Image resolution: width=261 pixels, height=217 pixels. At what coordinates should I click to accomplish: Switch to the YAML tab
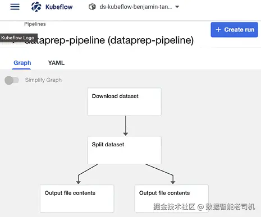tap(56, 63)
